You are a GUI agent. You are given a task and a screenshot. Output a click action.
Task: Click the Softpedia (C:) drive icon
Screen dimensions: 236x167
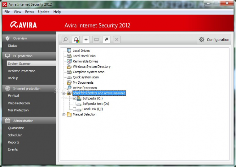click(79, 98)
